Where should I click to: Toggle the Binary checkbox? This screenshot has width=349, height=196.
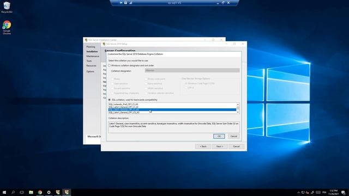pos(112,79)
